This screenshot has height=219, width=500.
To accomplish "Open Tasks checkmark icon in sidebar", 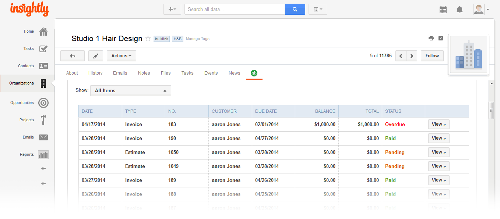I will click(x=43, y=49).
